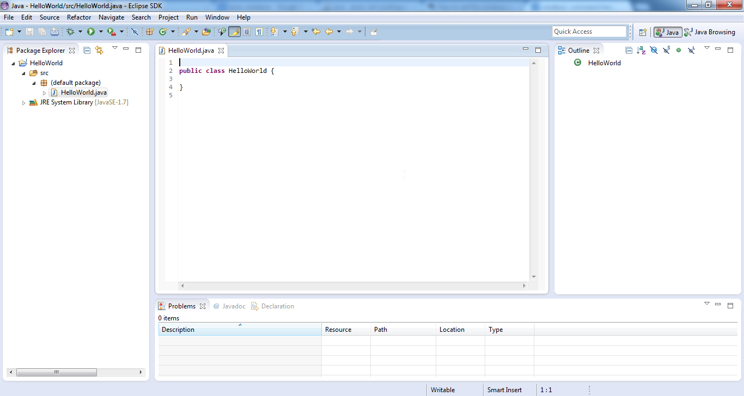
Task: Click the Quick Access search field
Action: pos(589,32)
